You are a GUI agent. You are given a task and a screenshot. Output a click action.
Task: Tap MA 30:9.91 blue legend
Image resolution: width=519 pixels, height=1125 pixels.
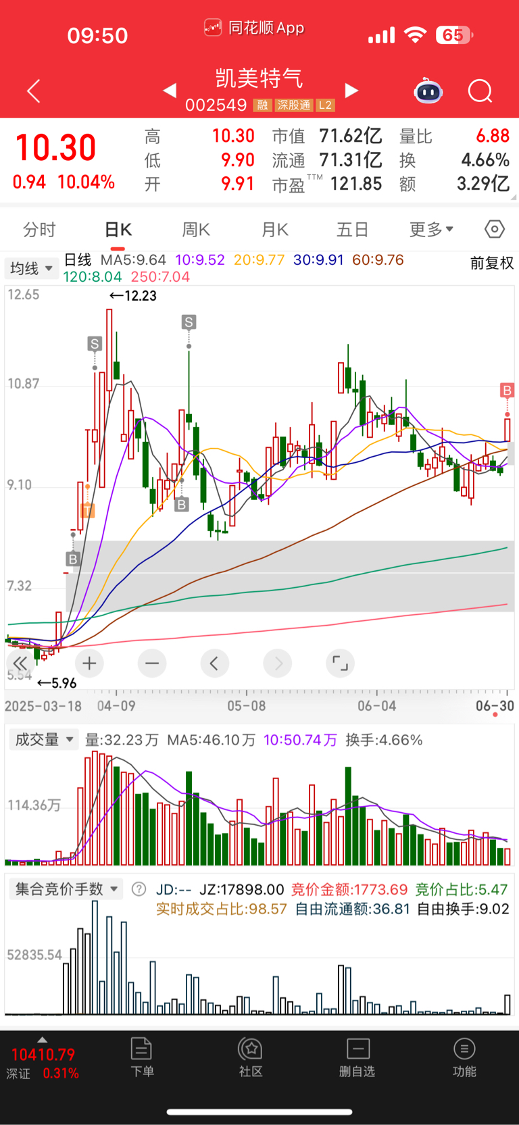coord(318,260)
